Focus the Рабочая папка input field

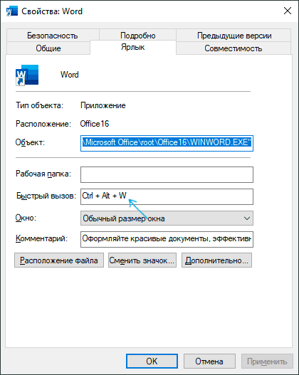(x=167, y=174)
